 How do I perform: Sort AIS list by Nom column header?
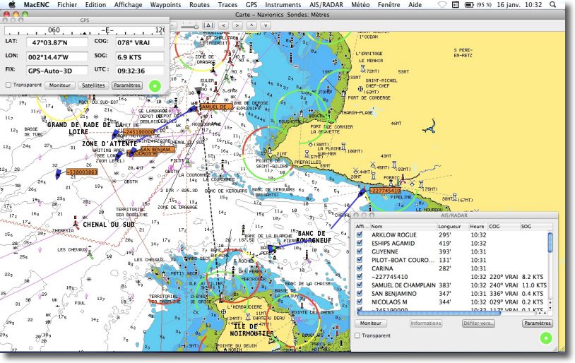(403, 226)
